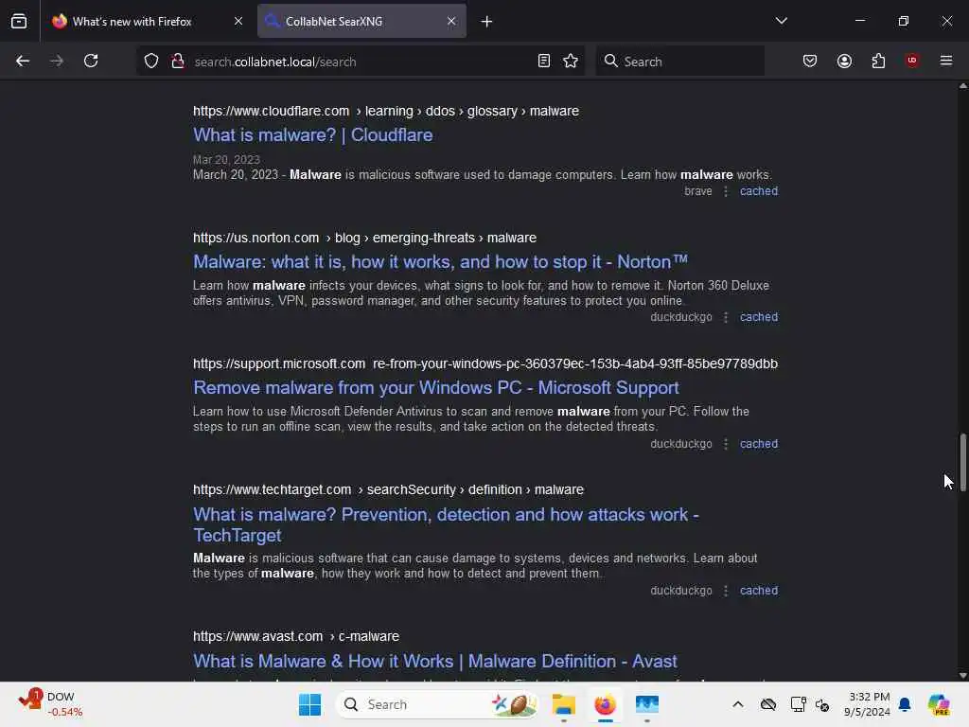
Task: Open the Windows Start menu
Action: (309, 704)
